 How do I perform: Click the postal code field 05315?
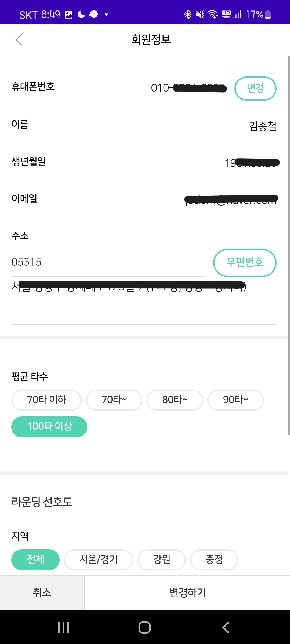pyautogui.click(x=107, y=262)
